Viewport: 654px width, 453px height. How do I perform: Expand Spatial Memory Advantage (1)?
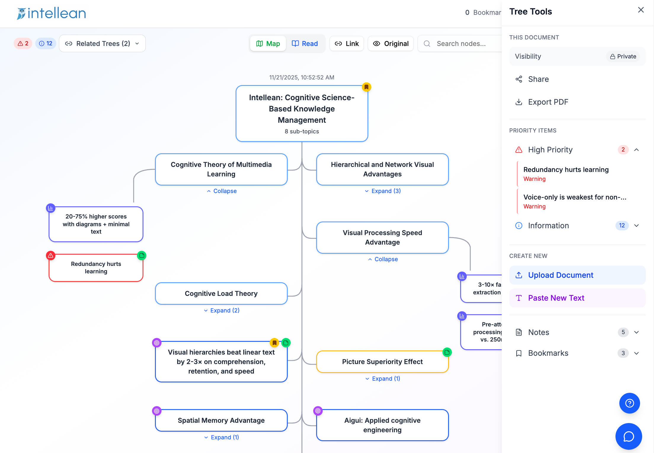pos(221,437)
